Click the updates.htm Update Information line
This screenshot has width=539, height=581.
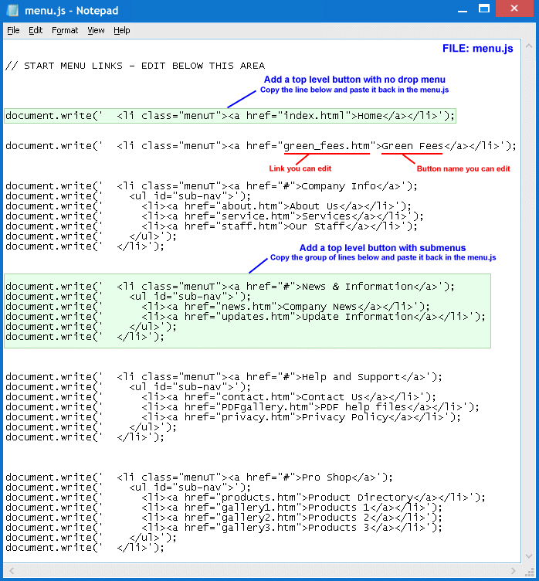[309, 317]
